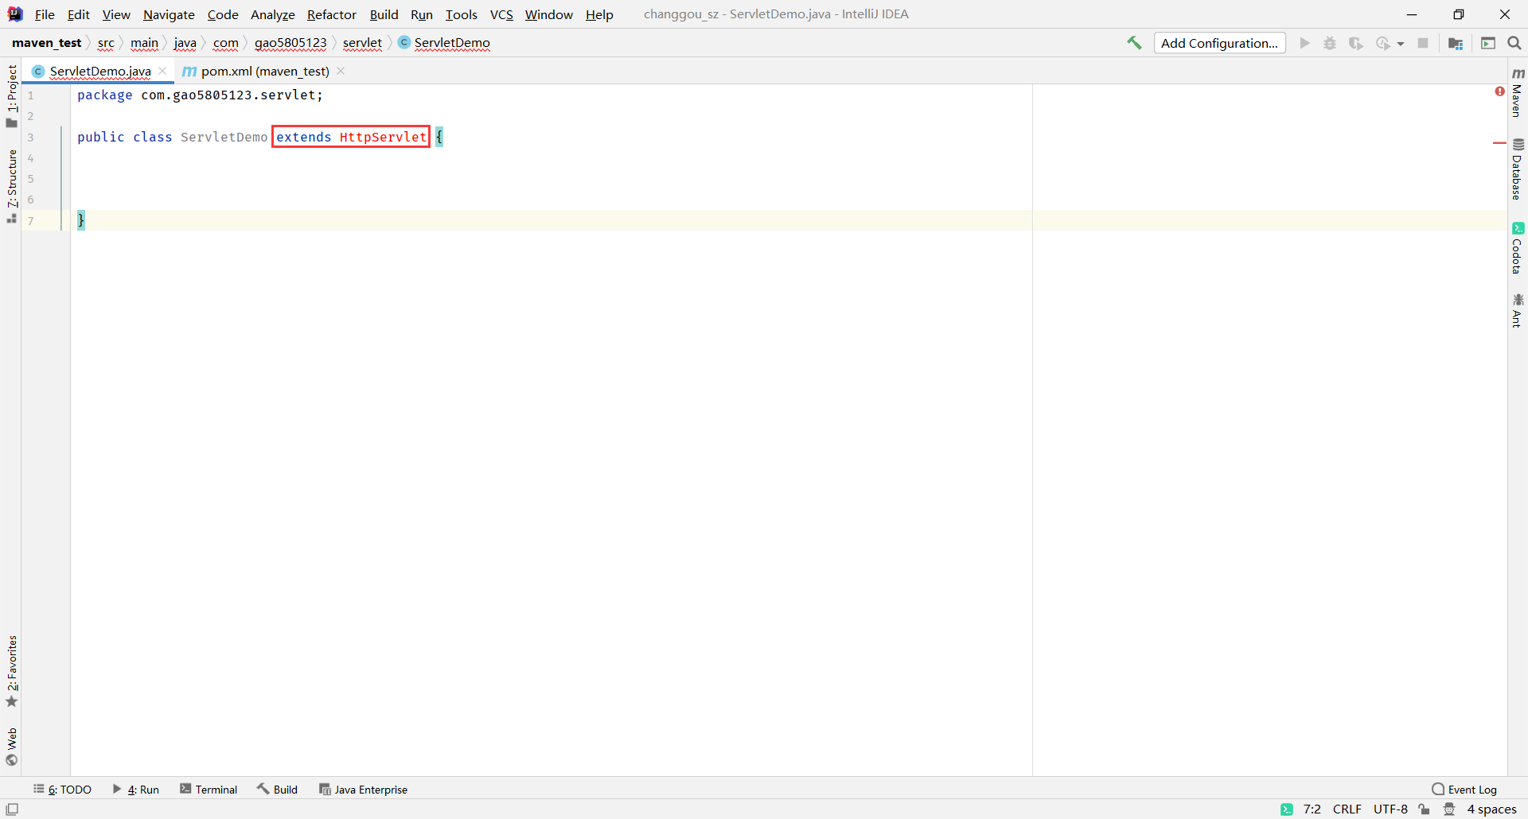This screenshot has height=819, width=1528.
Task: Open the gao5805123 breadcrumb item
Action: pos(291,44)
